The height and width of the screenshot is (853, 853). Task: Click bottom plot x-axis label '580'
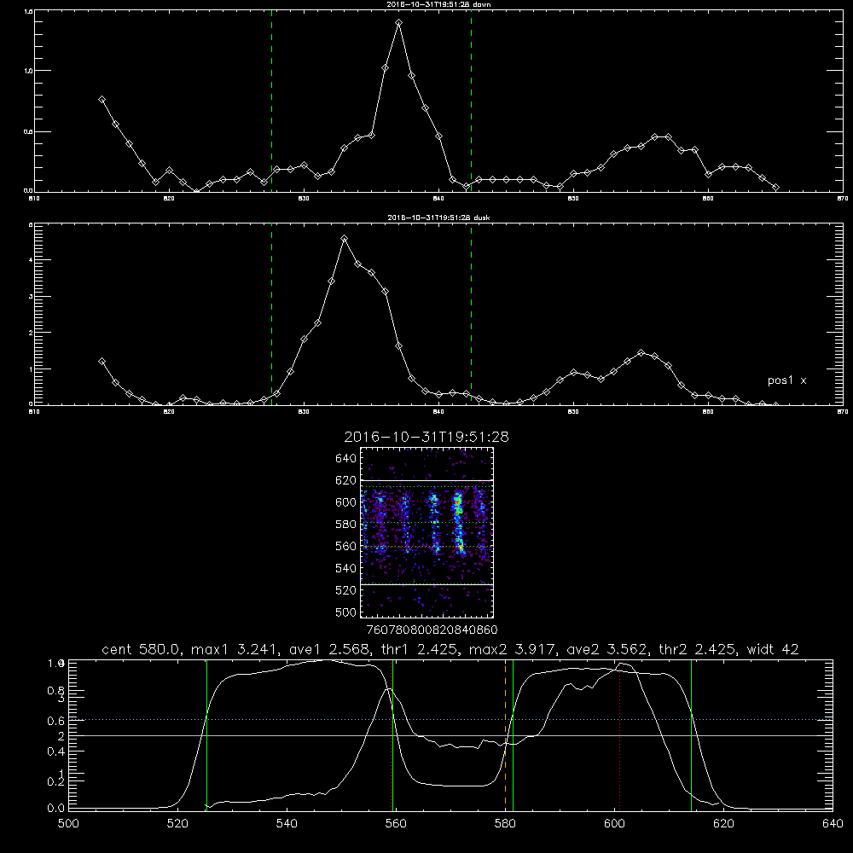click(505, 824)
